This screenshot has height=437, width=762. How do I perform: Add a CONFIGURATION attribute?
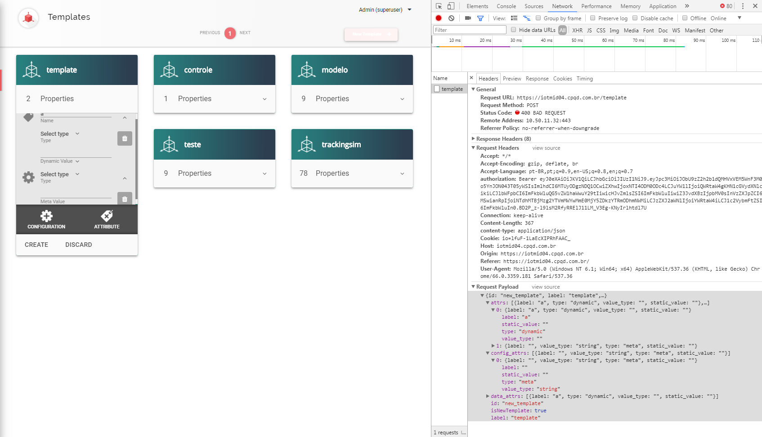coord(46,219)
